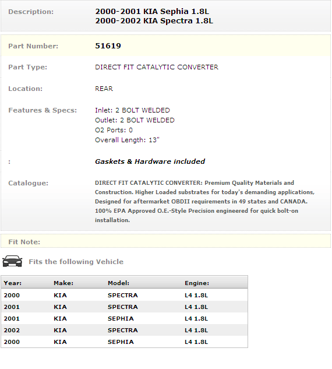Click the 2000-2001 KIA Sephia 1.8L description
The width and height of the screenshot is (332, 369).
point(152,11)
